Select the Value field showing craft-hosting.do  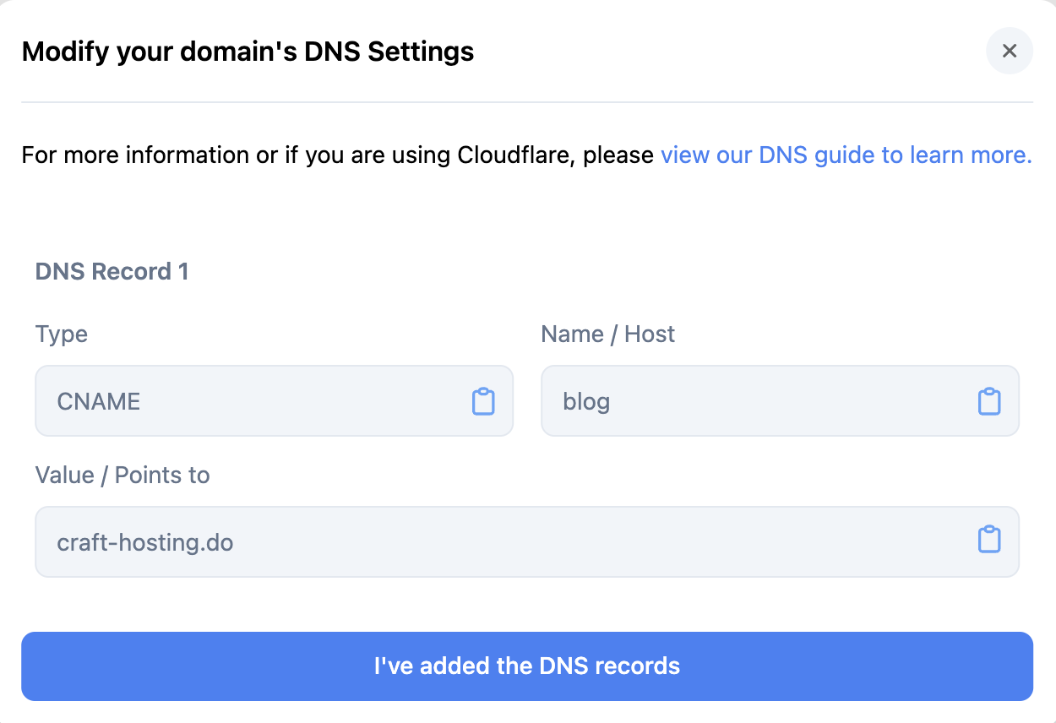point(507,541)
